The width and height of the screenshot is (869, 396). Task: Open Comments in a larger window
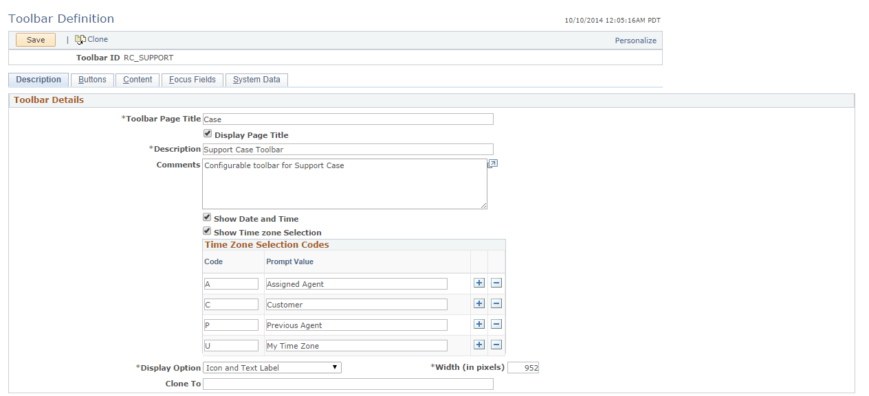click(x=492, y=163)
